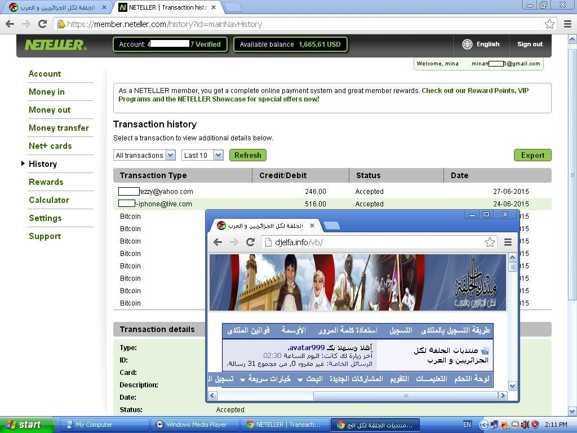This screenshot has height=433, width=577.
Task: Click the NETELLER logo
Action: tap(56, 45)
